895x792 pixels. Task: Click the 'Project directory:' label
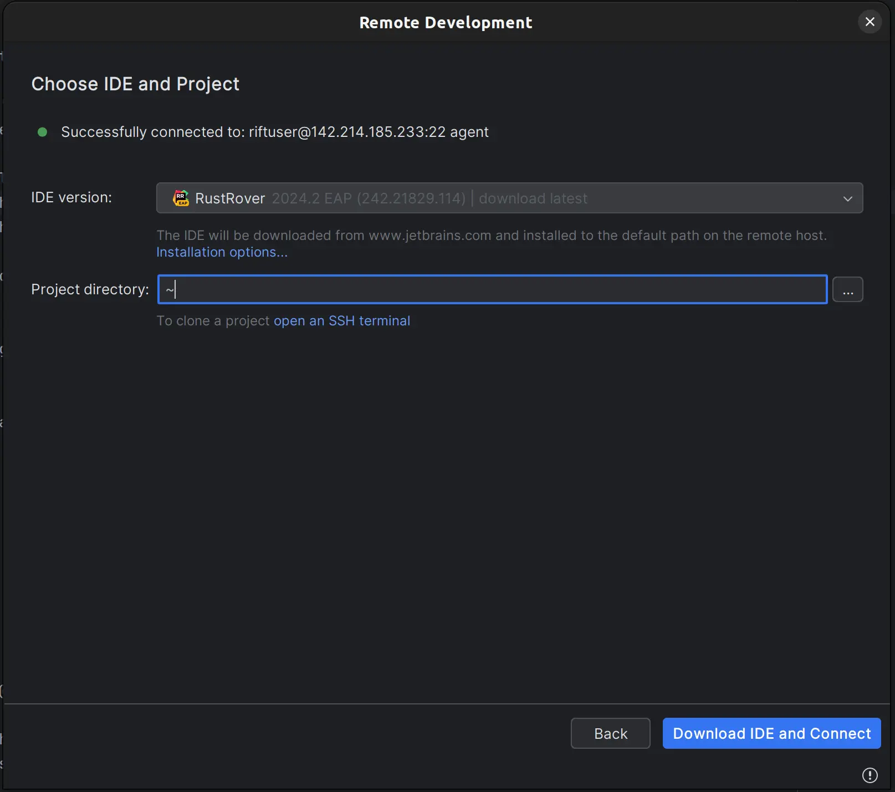coord(90,289)
